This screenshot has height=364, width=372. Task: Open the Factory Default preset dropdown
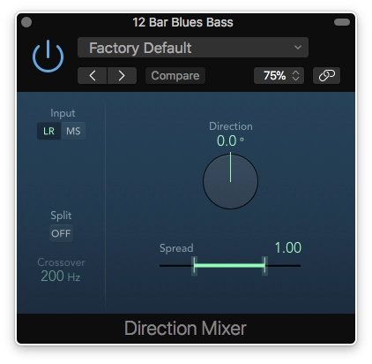coord(193,48)
